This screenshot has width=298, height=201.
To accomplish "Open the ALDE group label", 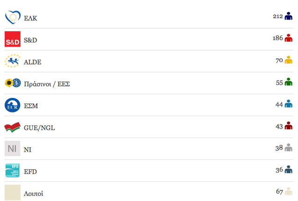I will [x=32, y=62].
